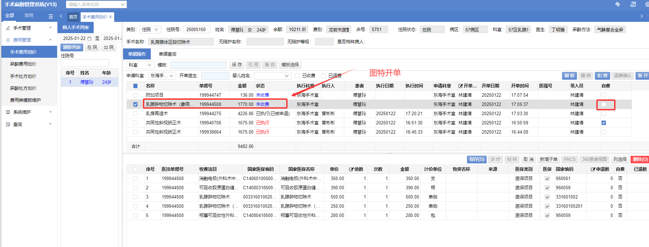Click the edit icon in 开单 column header
Image resolution: width=649 pixels, height=247 pixels.
tap(461, 86)
